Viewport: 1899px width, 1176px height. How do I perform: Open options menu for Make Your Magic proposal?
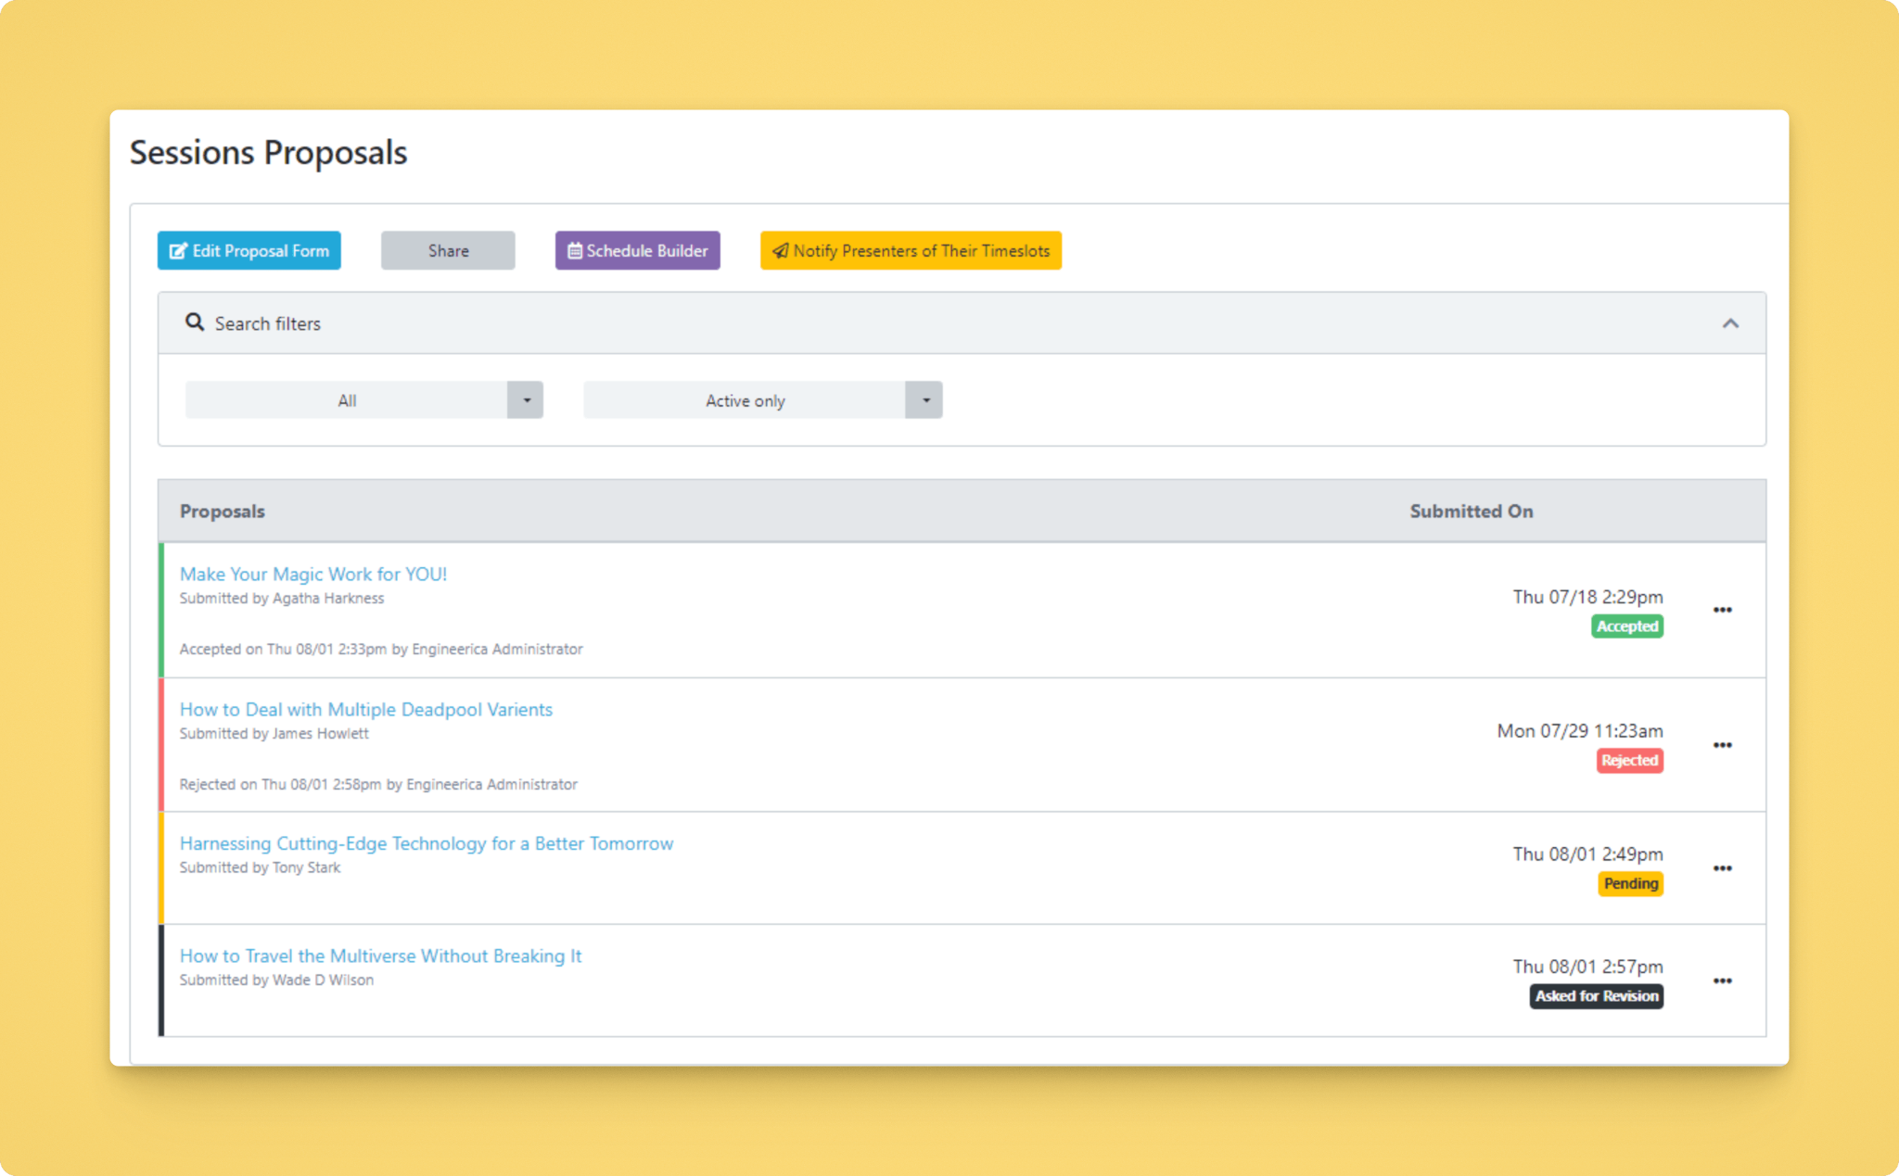pyautogui.click(x=1722, y=610)
